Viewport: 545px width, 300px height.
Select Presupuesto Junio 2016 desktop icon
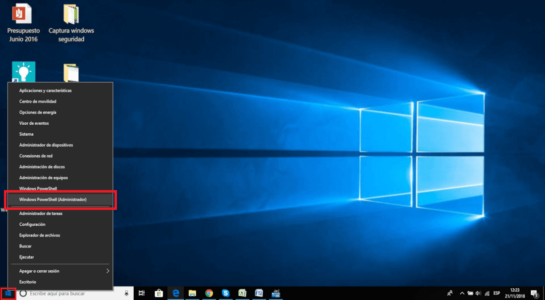click(x=23, y=23)
